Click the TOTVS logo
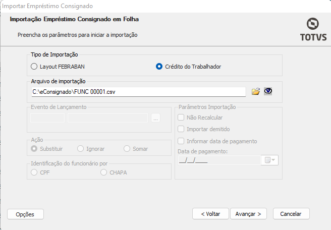 313,30
